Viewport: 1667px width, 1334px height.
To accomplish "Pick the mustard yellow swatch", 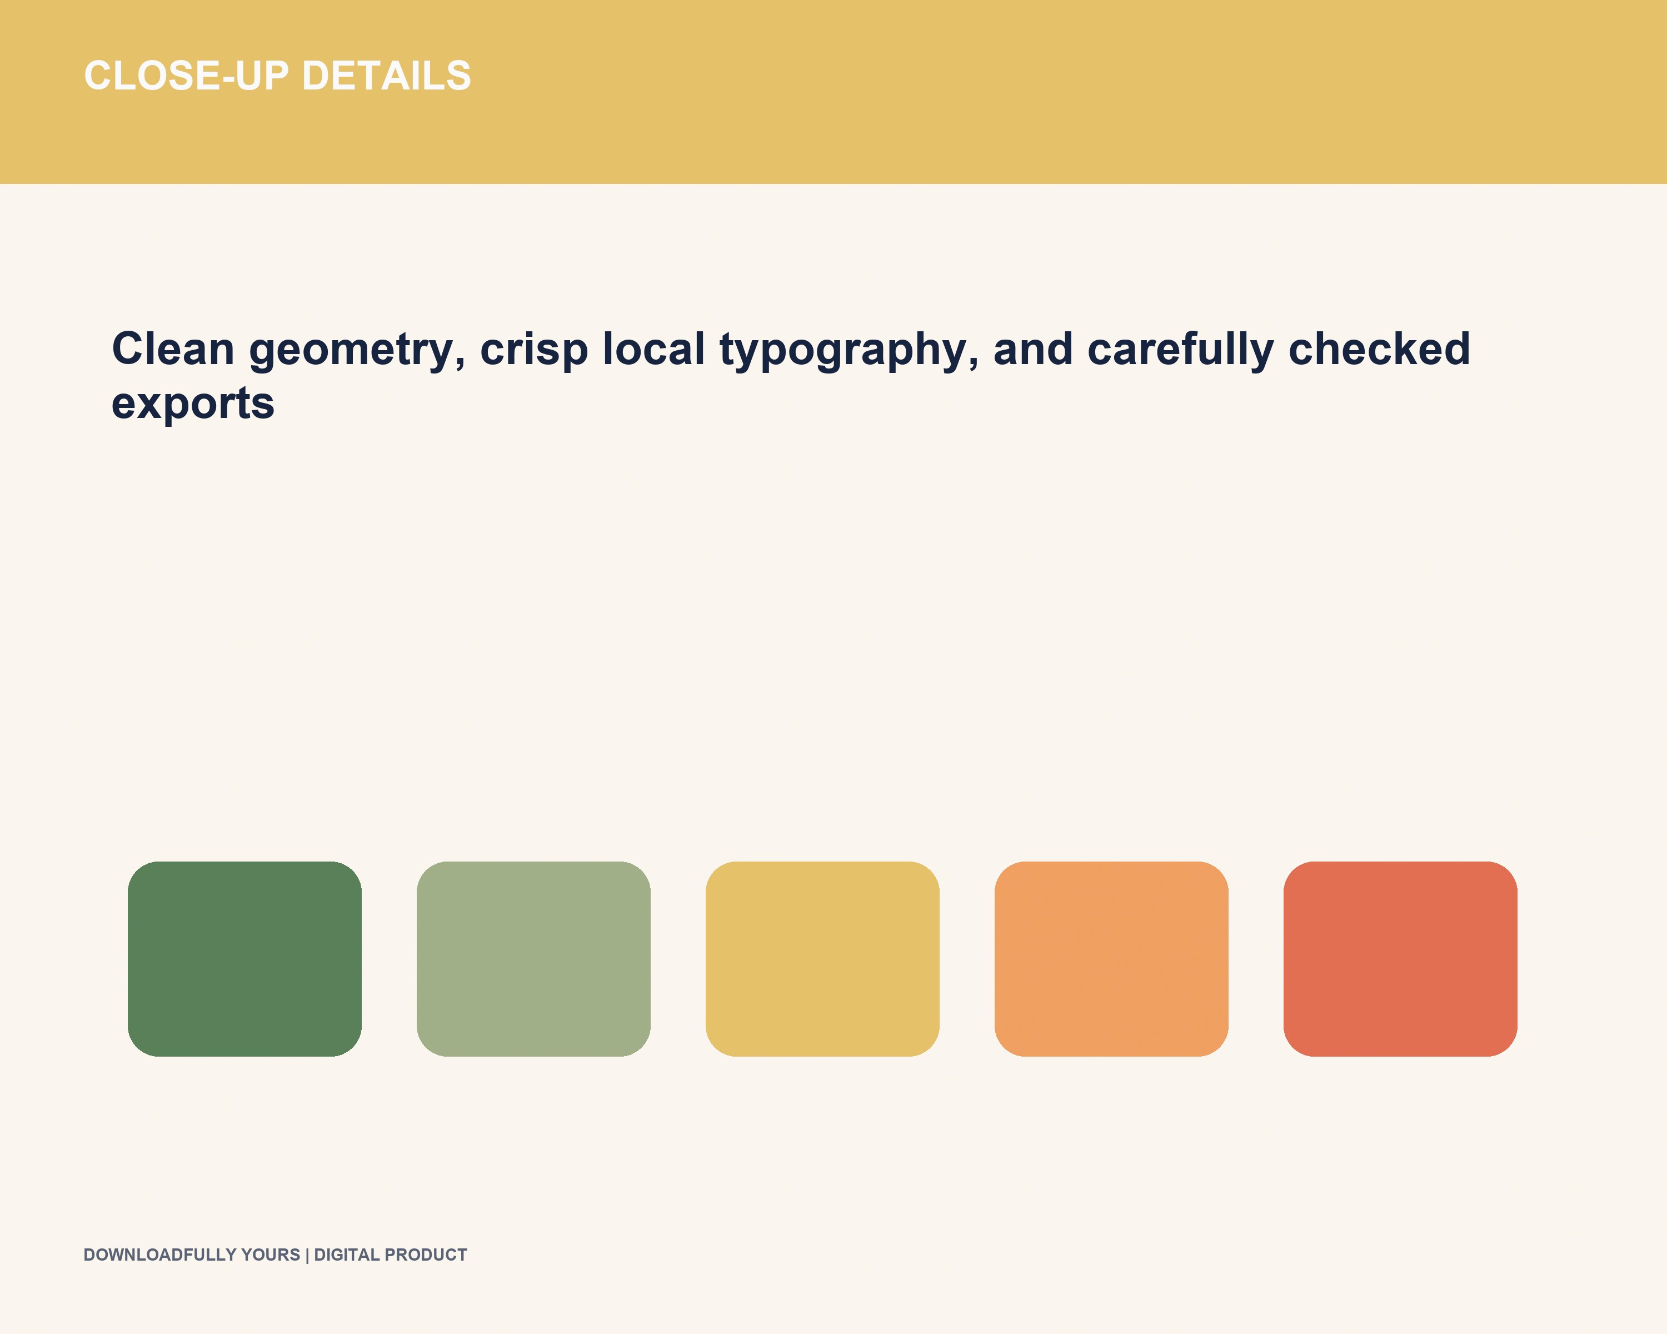I will pyautogui.click(x=823, y=959).
